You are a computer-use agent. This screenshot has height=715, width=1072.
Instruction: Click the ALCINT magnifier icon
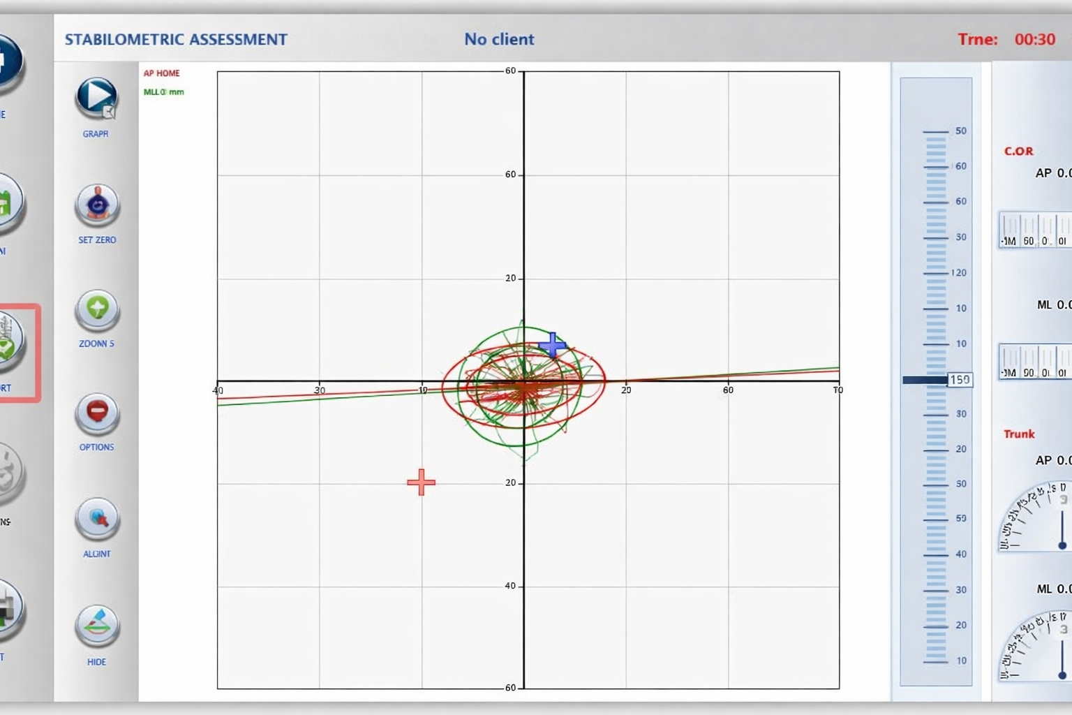tap(97, 519)
